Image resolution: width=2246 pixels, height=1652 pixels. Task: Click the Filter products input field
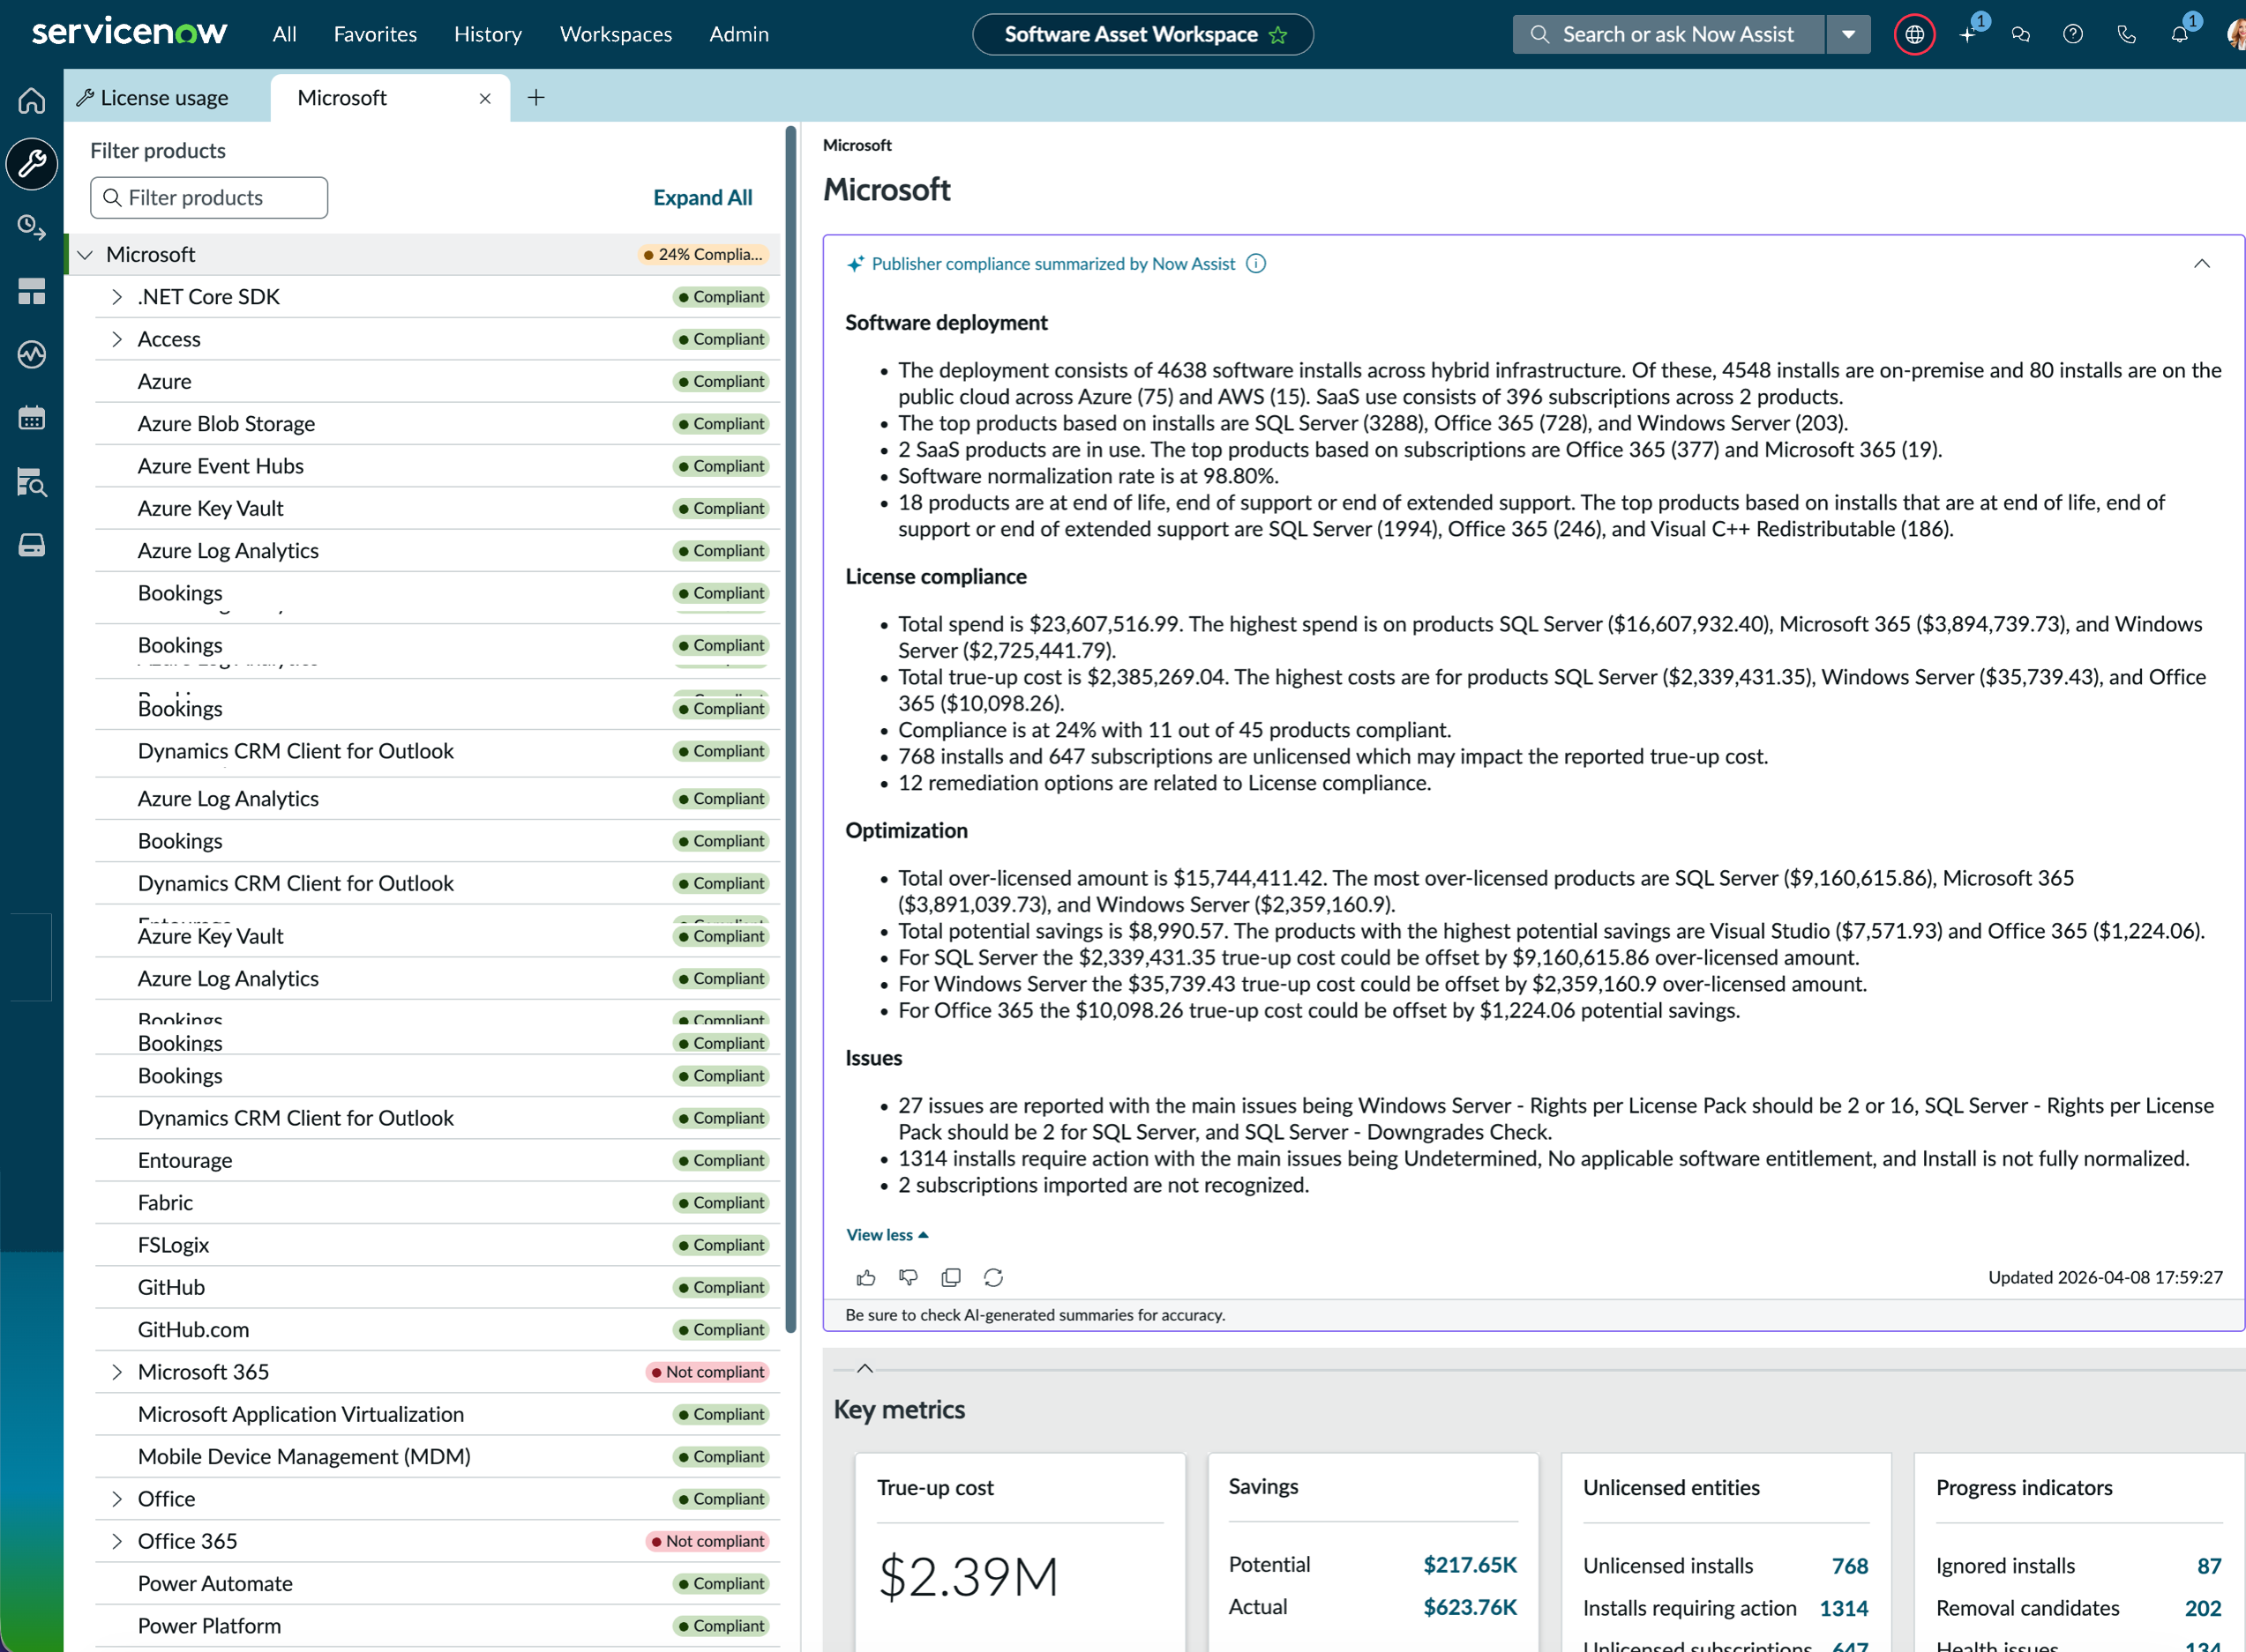pyautogui.click(x=209, y=198)
